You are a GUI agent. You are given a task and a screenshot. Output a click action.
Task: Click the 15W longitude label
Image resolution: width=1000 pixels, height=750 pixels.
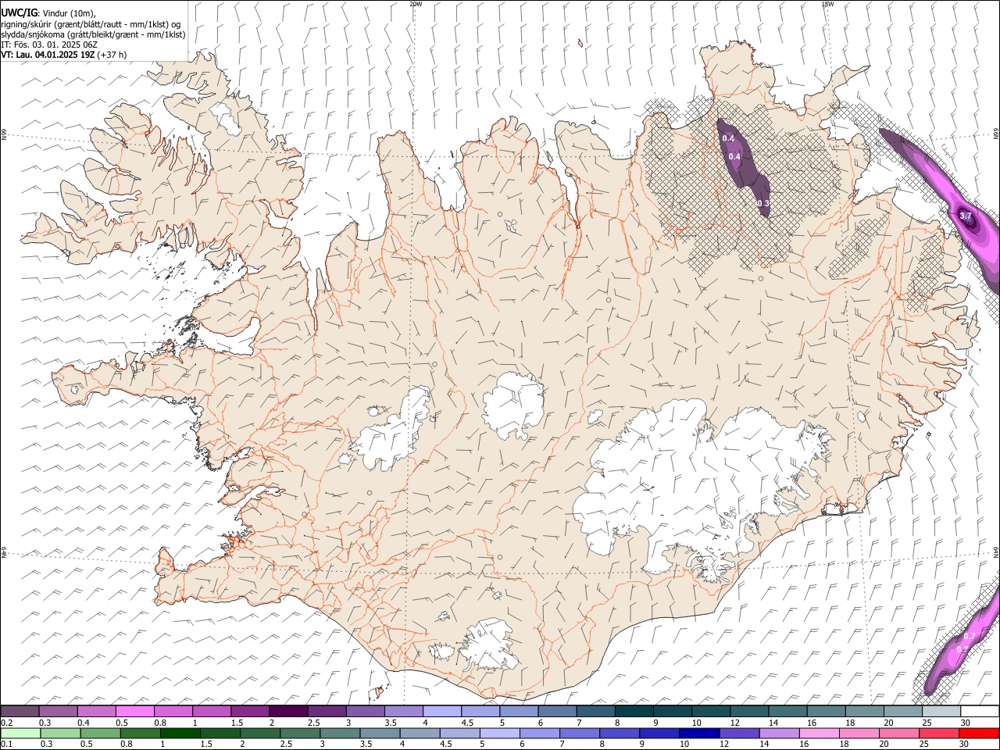(827, 4)
